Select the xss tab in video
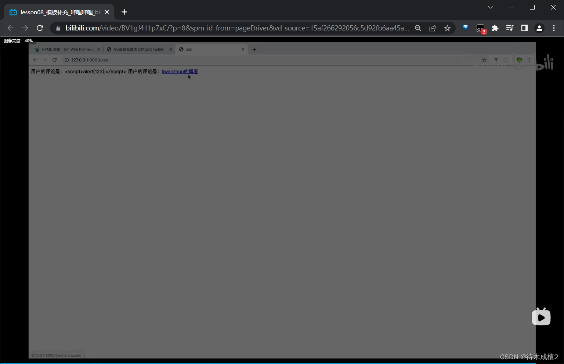This screenshot has width=564, height=364. tap(211, 50)
